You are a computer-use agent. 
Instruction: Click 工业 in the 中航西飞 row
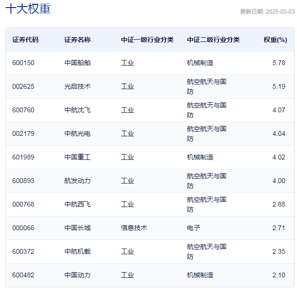(x=127, y=204)
